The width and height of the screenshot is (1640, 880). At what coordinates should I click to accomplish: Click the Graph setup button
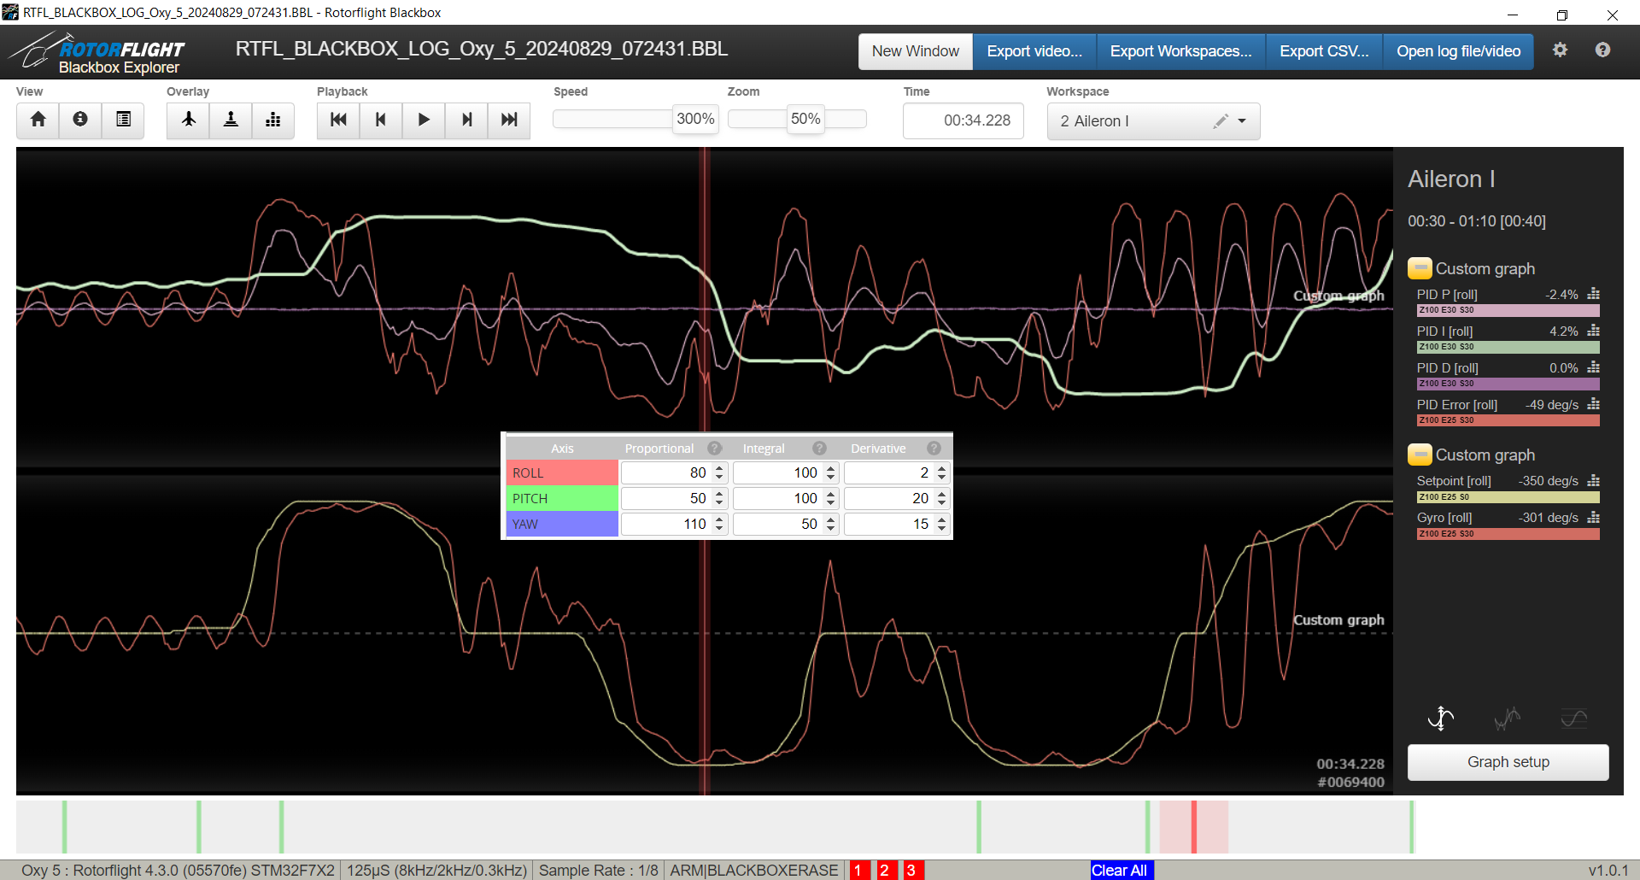point(1508,762)
